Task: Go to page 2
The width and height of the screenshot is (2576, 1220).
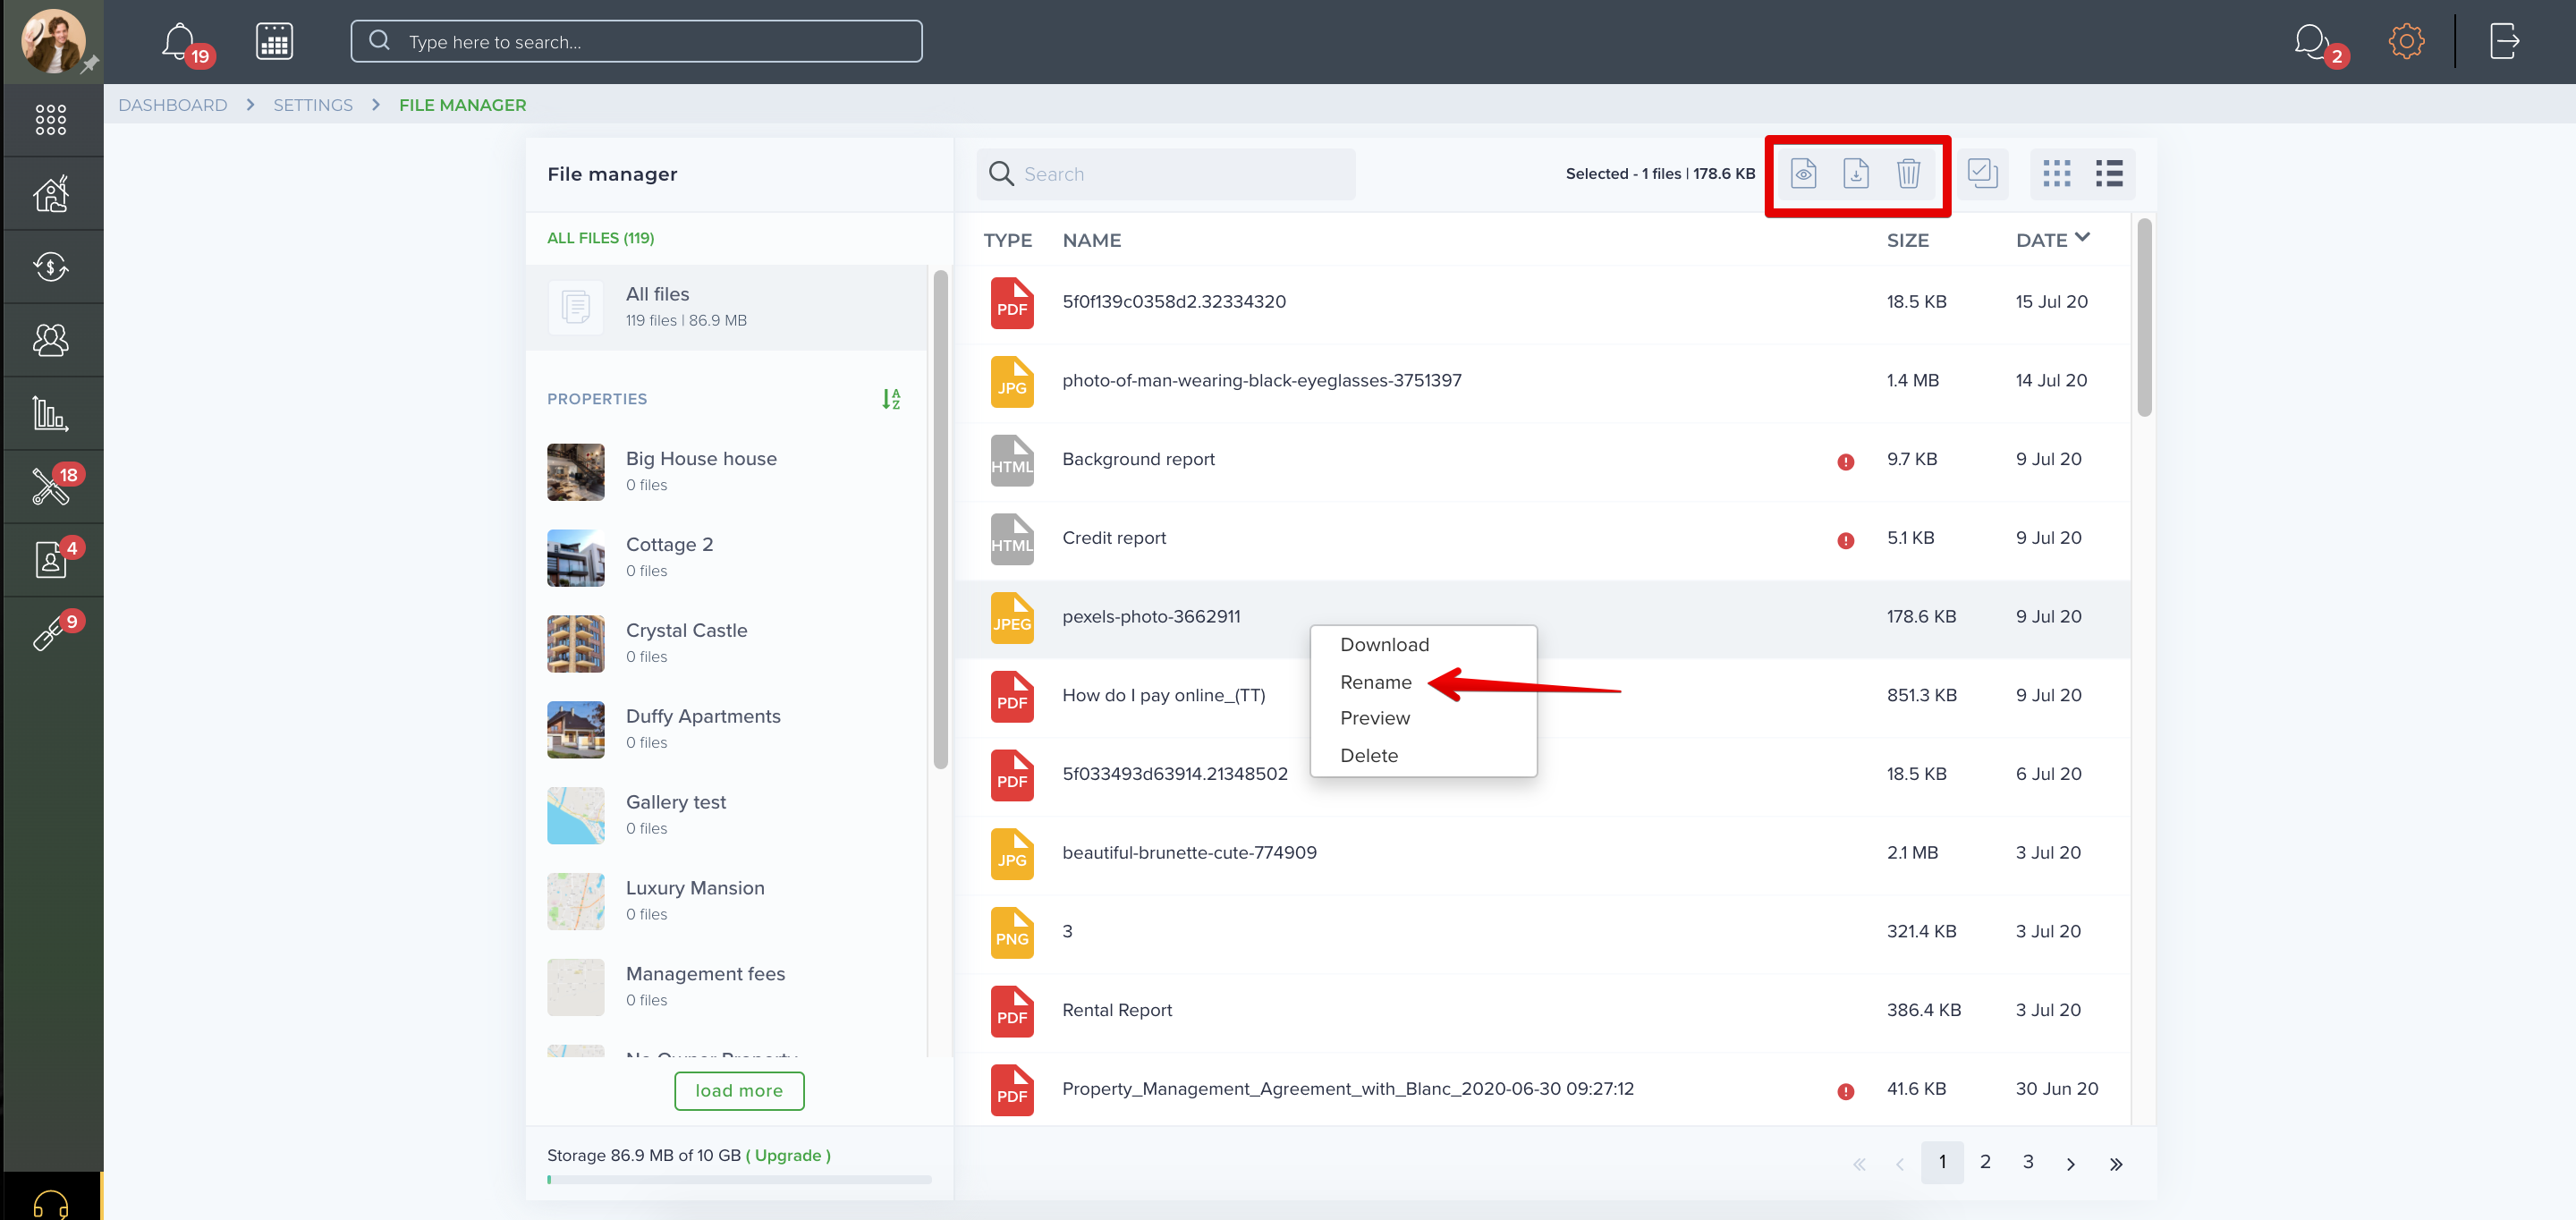Action: tap(1985, 1162)
